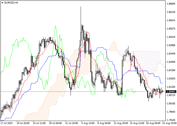Click price scale value 1.80725
The width and height of the screenshot is (177, 126).
[171, 95]
